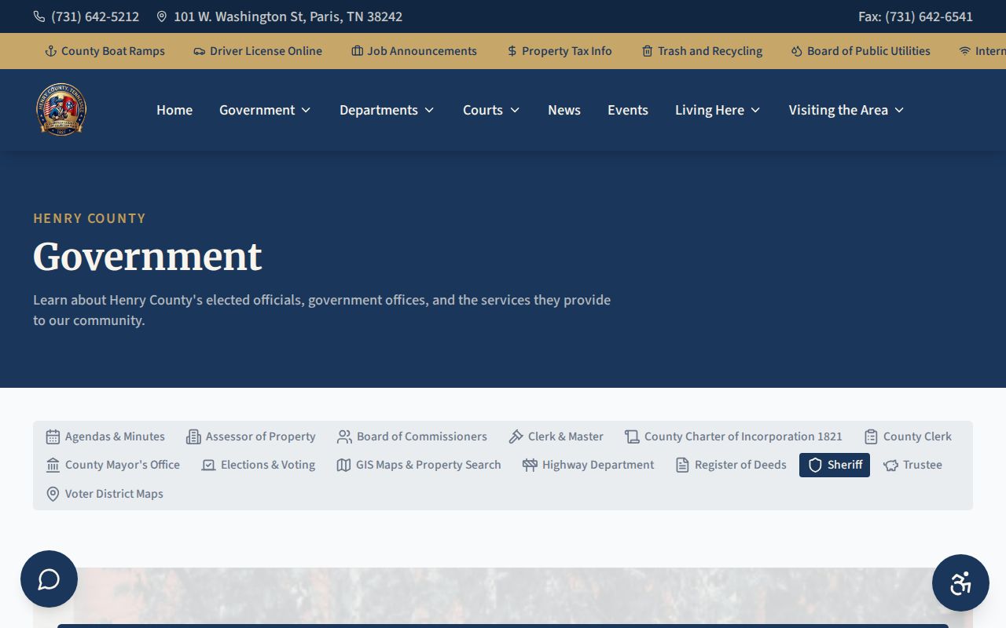Expand the Courts dropdown menu
The image size is (1006, 628).
click(491, 110)
